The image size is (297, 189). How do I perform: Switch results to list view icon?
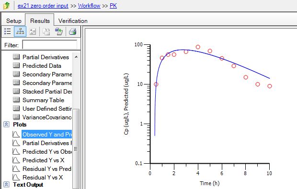pos(7,31)
